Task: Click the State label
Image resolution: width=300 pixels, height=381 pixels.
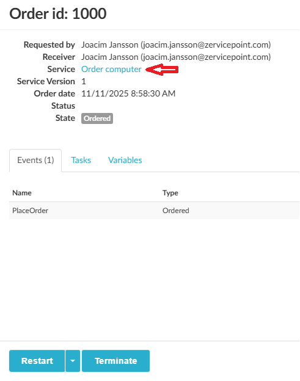Action: click(x=65, y=118)
